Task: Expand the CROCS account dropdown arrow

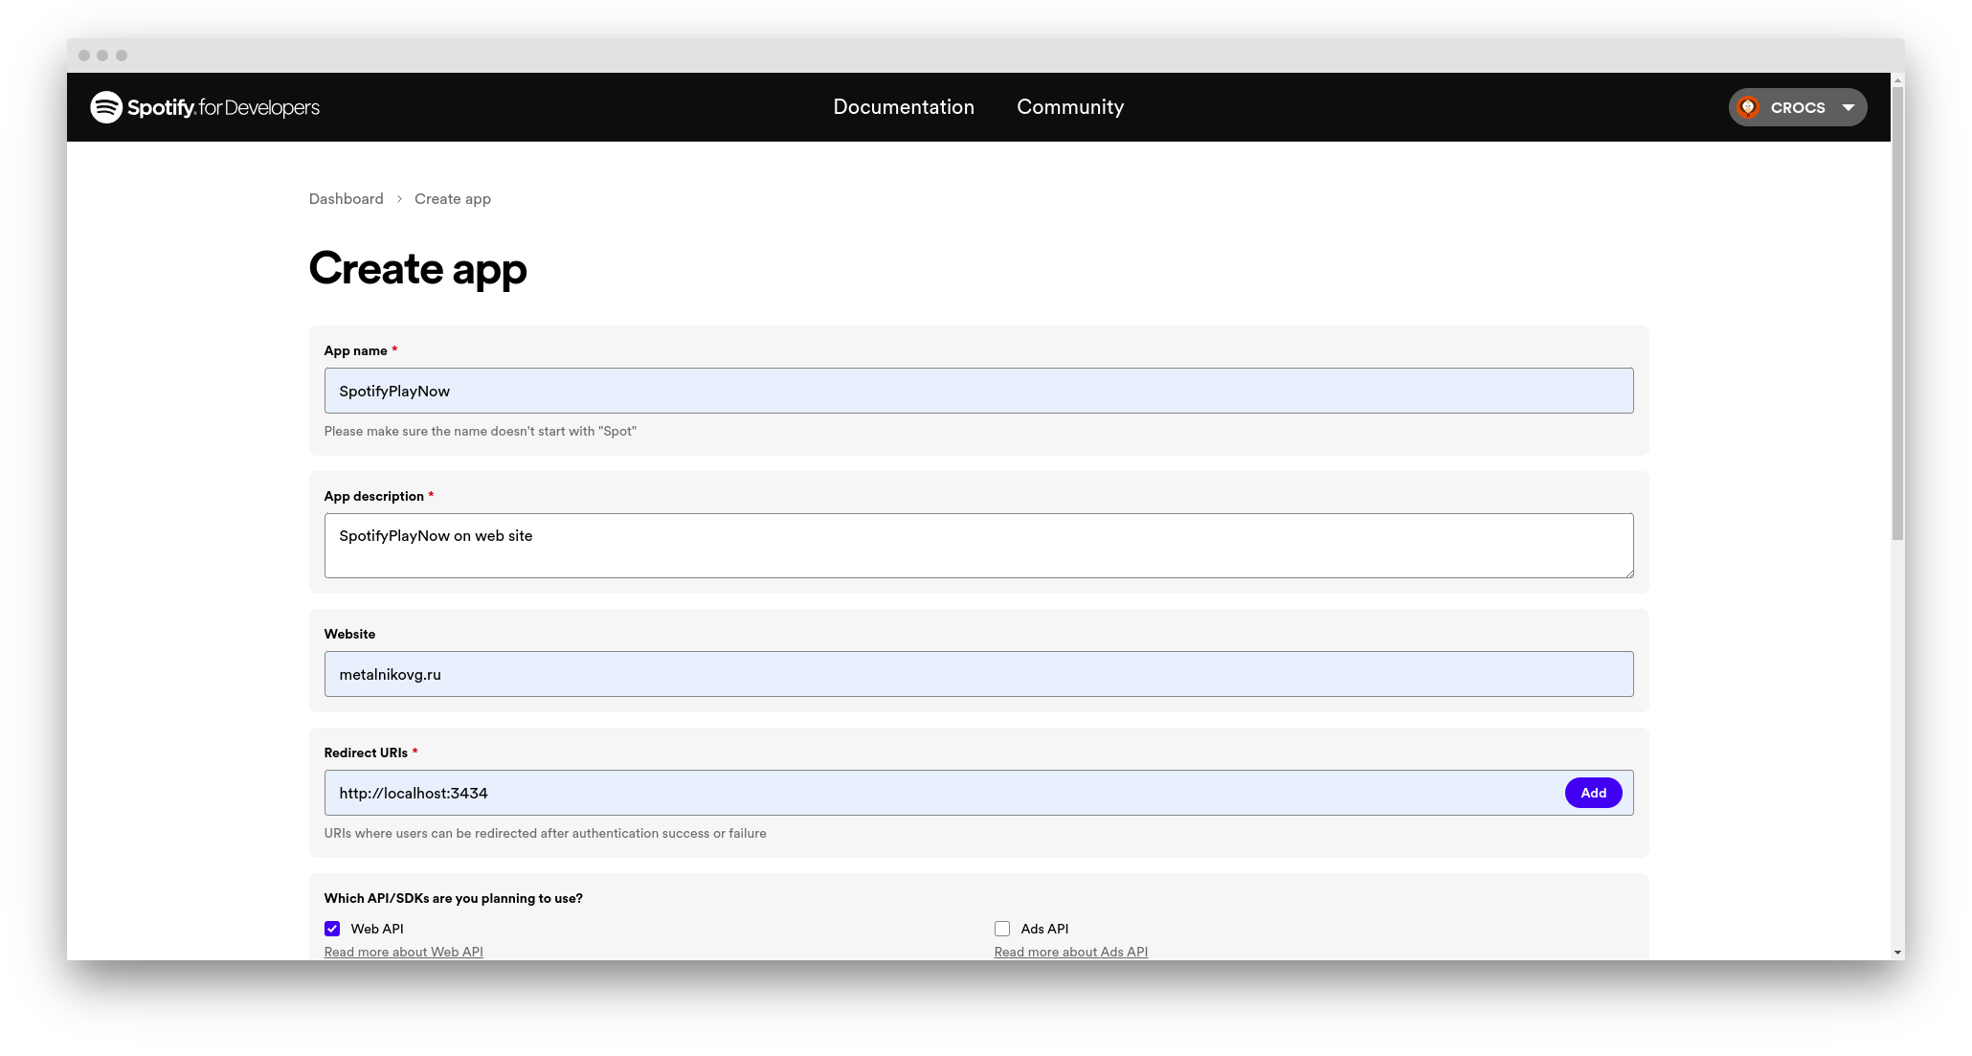Action: 1849,107
